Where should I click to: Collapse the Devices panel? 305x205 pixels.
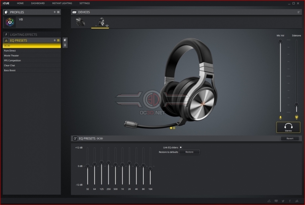(x=299, y=12)
